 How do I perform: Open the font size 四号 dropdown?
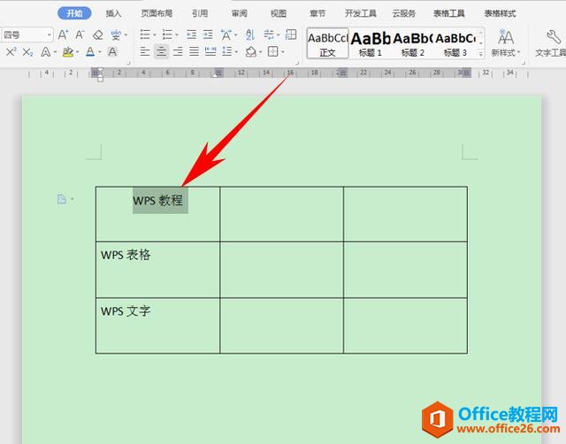pos(50,35)
